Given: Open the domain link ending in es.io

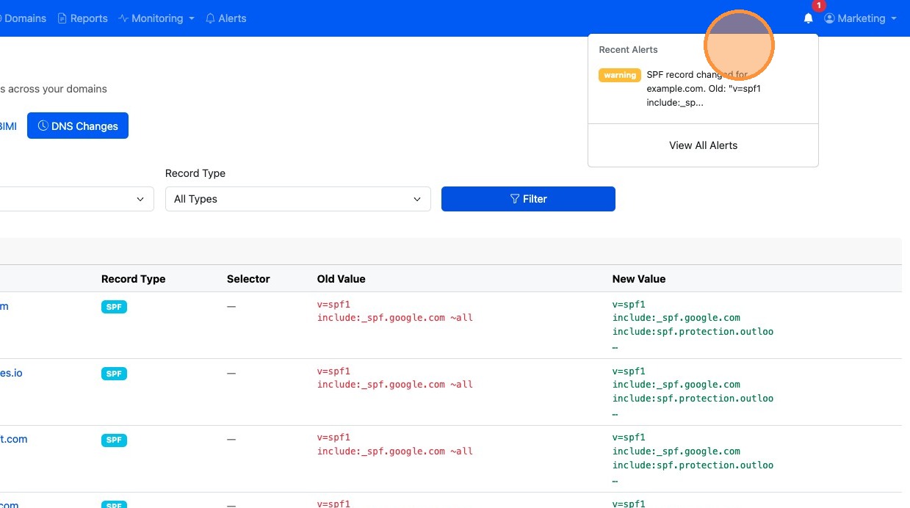Looking at the screenshot, I should [x=11, y=373].
